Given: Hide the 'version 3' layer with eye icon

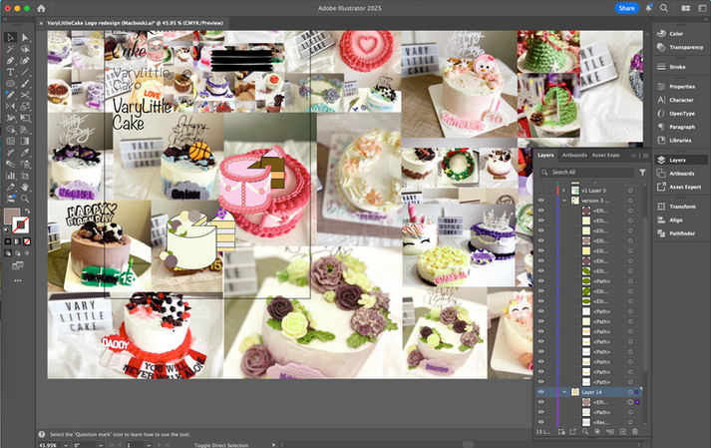Looking at the screenshot, I should coord(540,201).
